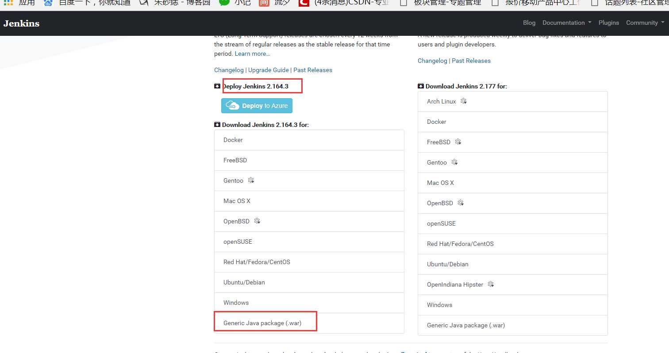Open the Documentation dropdown menu
Image resolution: width=669 pixels, height=353 pixels.
567,23
